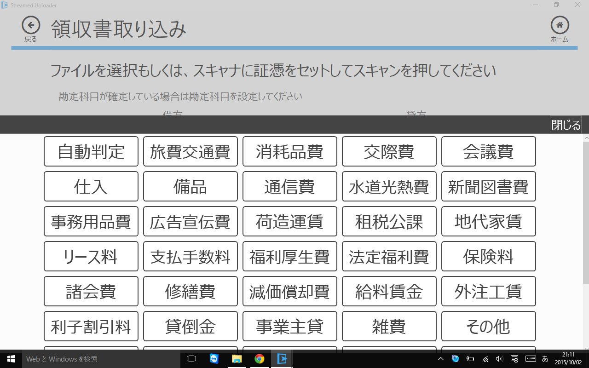The width and height of the screenshot is (589, 368).
Task: Click the Streamed Uploader taskbar icon
Action: click(x=282, y=358)
